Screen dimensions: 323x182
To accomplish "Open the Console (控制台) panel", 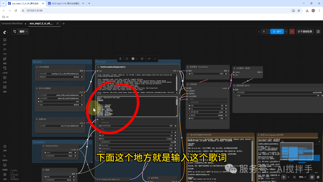I will click(5, 157).
